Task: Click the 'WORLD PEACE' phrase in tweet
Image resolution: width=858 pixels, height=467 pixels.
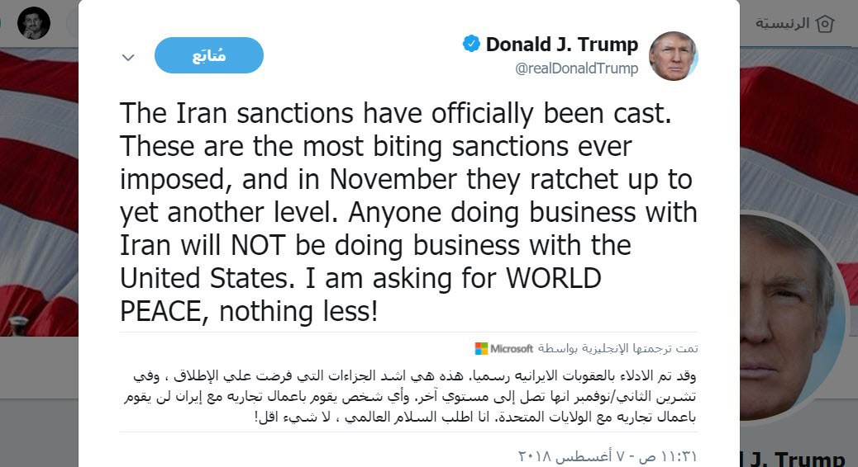Action: [x=552, y=279]
